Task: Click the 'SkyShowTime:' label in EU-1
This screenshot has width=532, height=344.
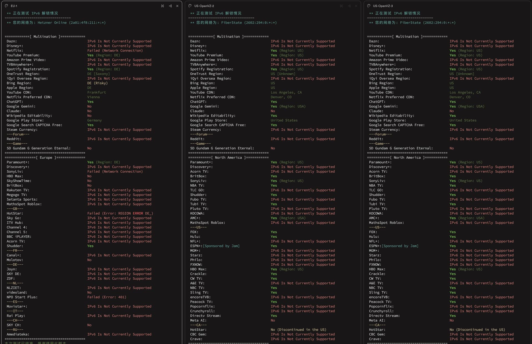Action: tap(19, 181)
